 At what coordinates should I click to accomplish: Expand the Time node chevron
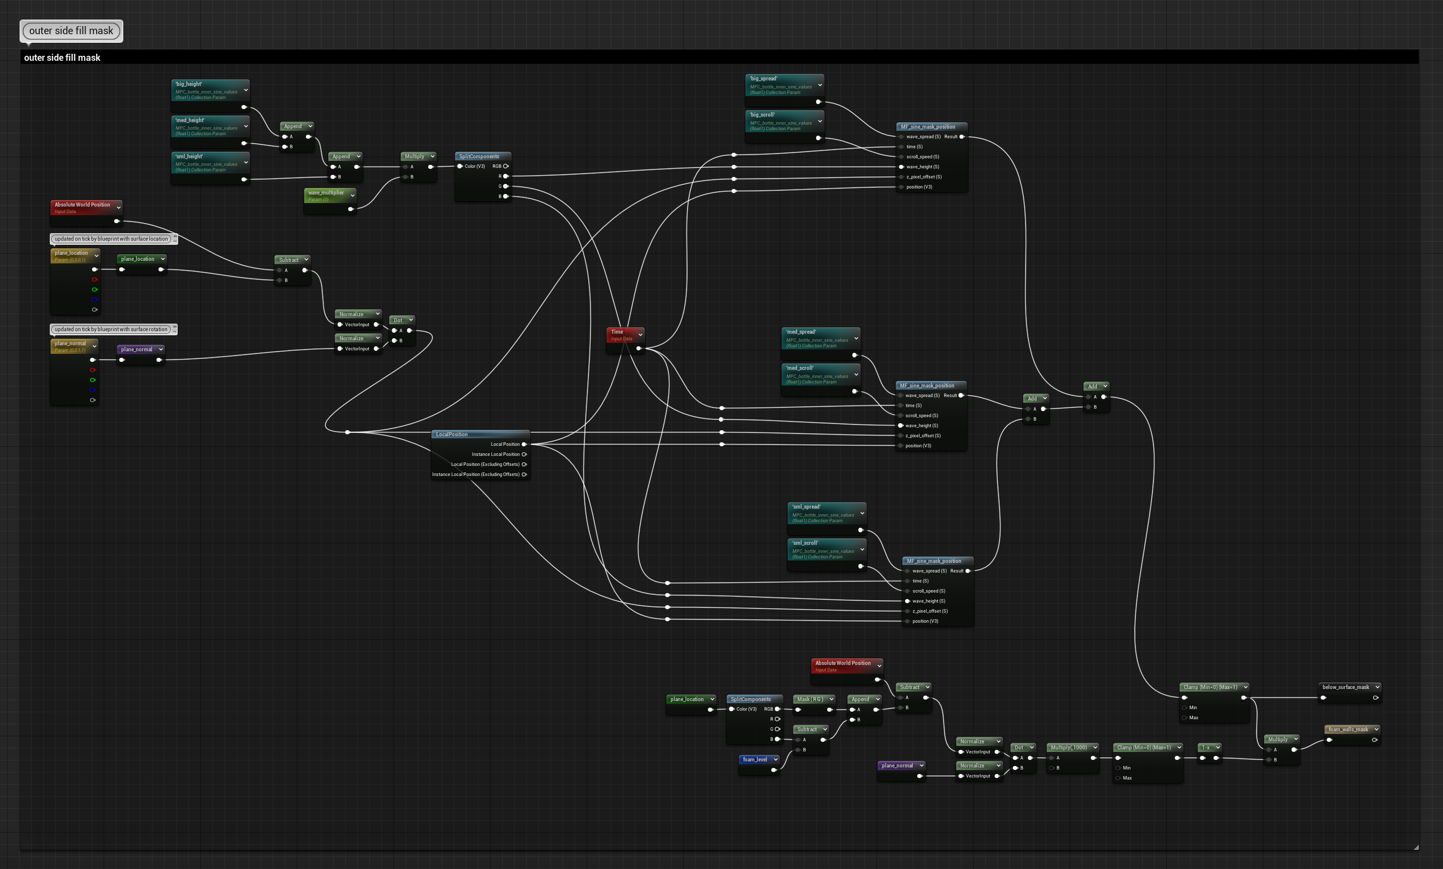pyautogui.click(x=640, y=335)
